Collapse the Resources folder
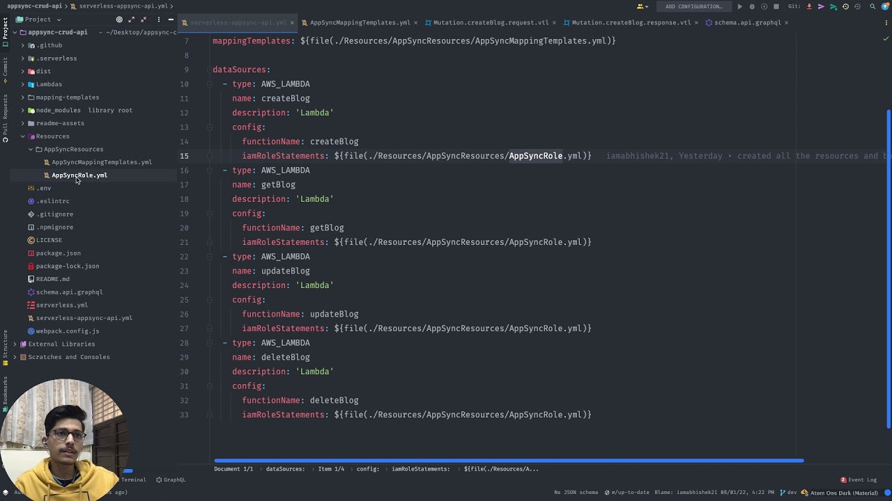The image size is (892, 501). (23, 136)
